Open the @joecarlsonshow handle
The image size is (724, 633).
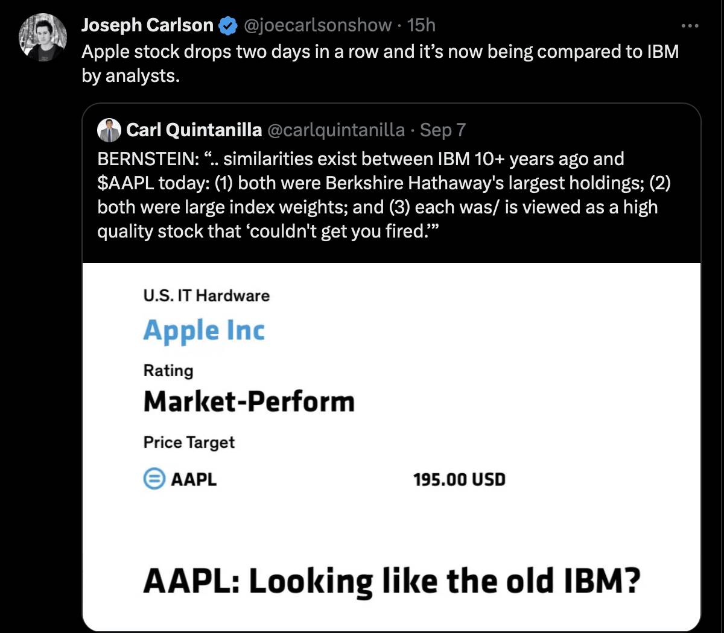click(x=317, y=25)
